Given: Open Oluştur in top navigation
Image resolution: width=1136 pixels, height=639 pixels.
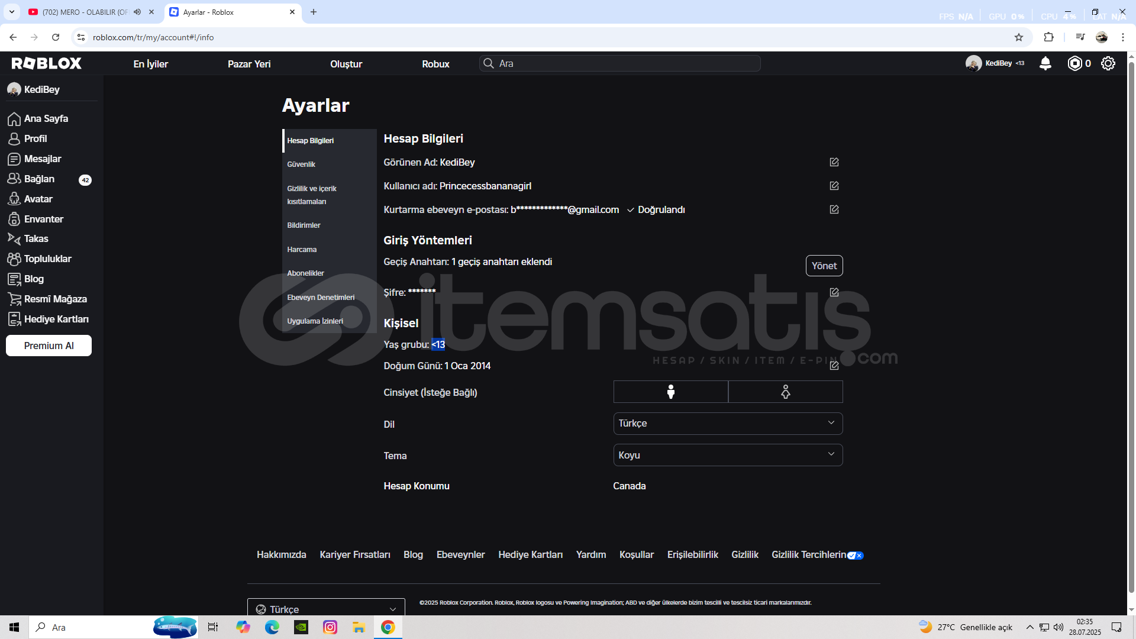Looking at the screenshot, I should tap(346, 64).
